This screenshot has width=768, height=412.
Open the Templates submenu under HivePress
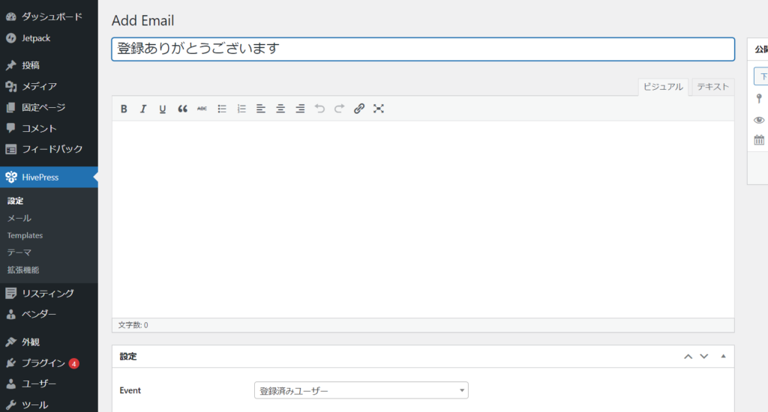[x=25, y=235]
